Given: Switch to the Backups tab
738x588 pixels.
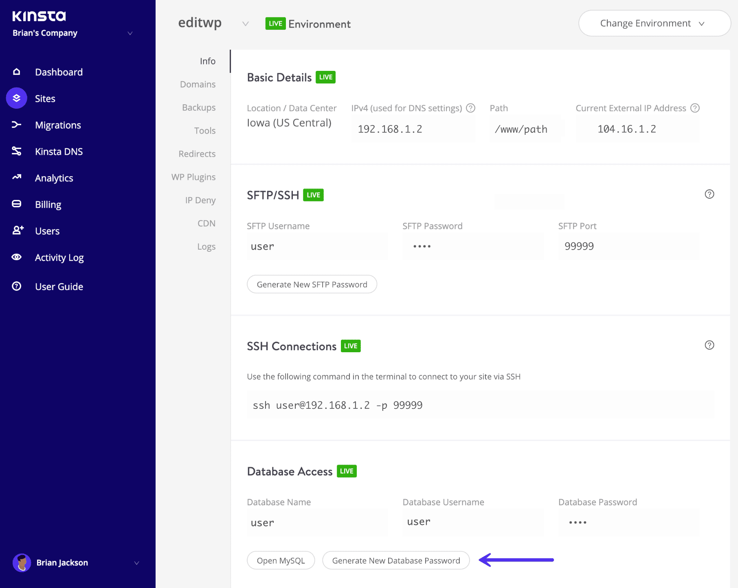Looking at the screenshot, I should (199, 108).
